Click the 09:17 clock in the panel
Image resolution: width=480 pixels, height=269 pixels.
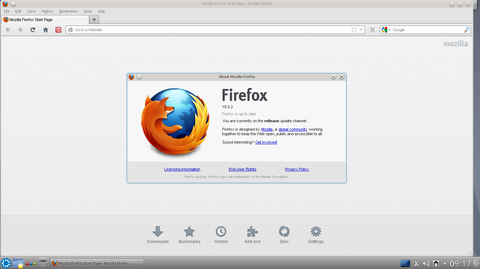coord(460,263)
